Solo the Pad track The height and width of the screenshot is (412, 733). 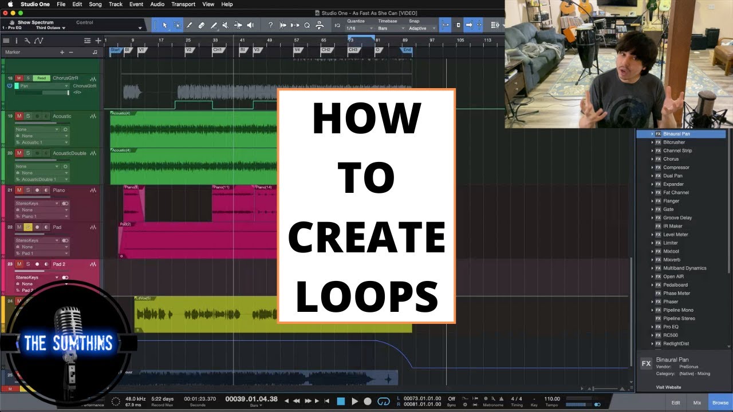[27, 227]
